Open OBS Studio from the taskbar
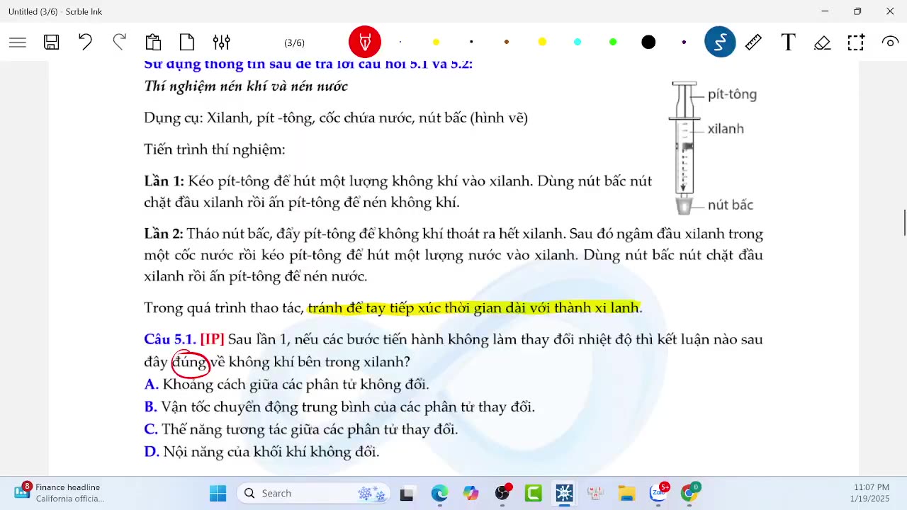 503,493
